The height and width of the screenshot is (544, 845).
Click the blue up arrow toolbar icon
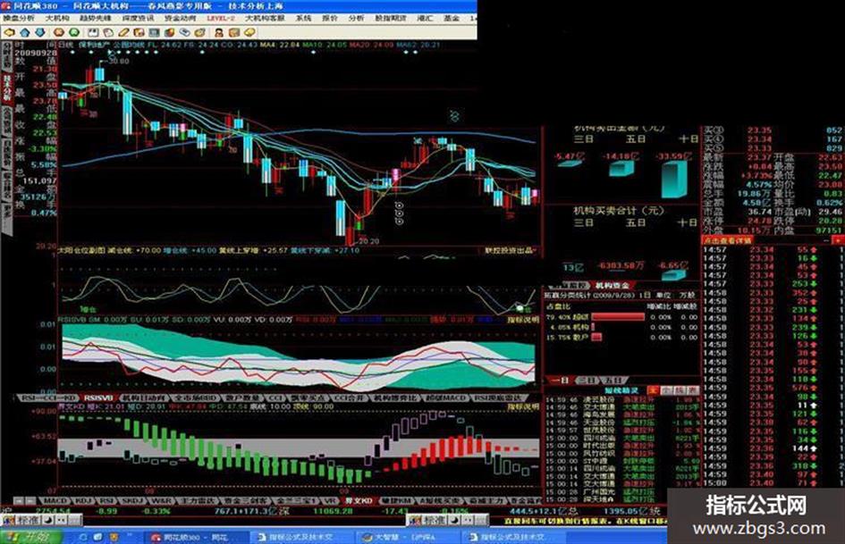pyautogui.click(x=25, y=33)
